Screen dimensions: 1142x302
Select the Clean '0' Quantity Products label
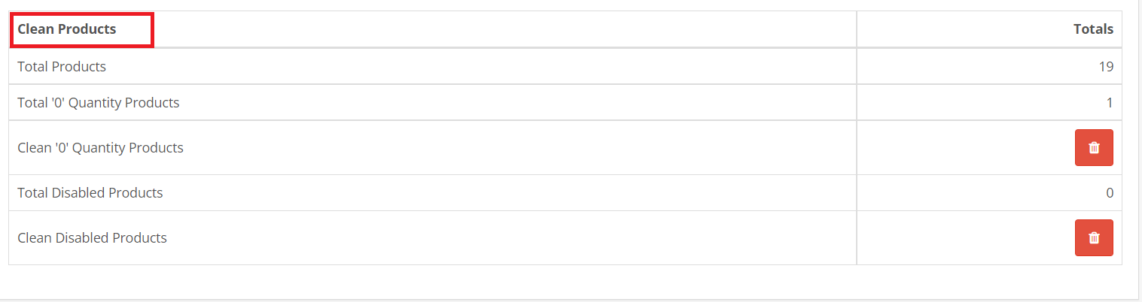100,148
